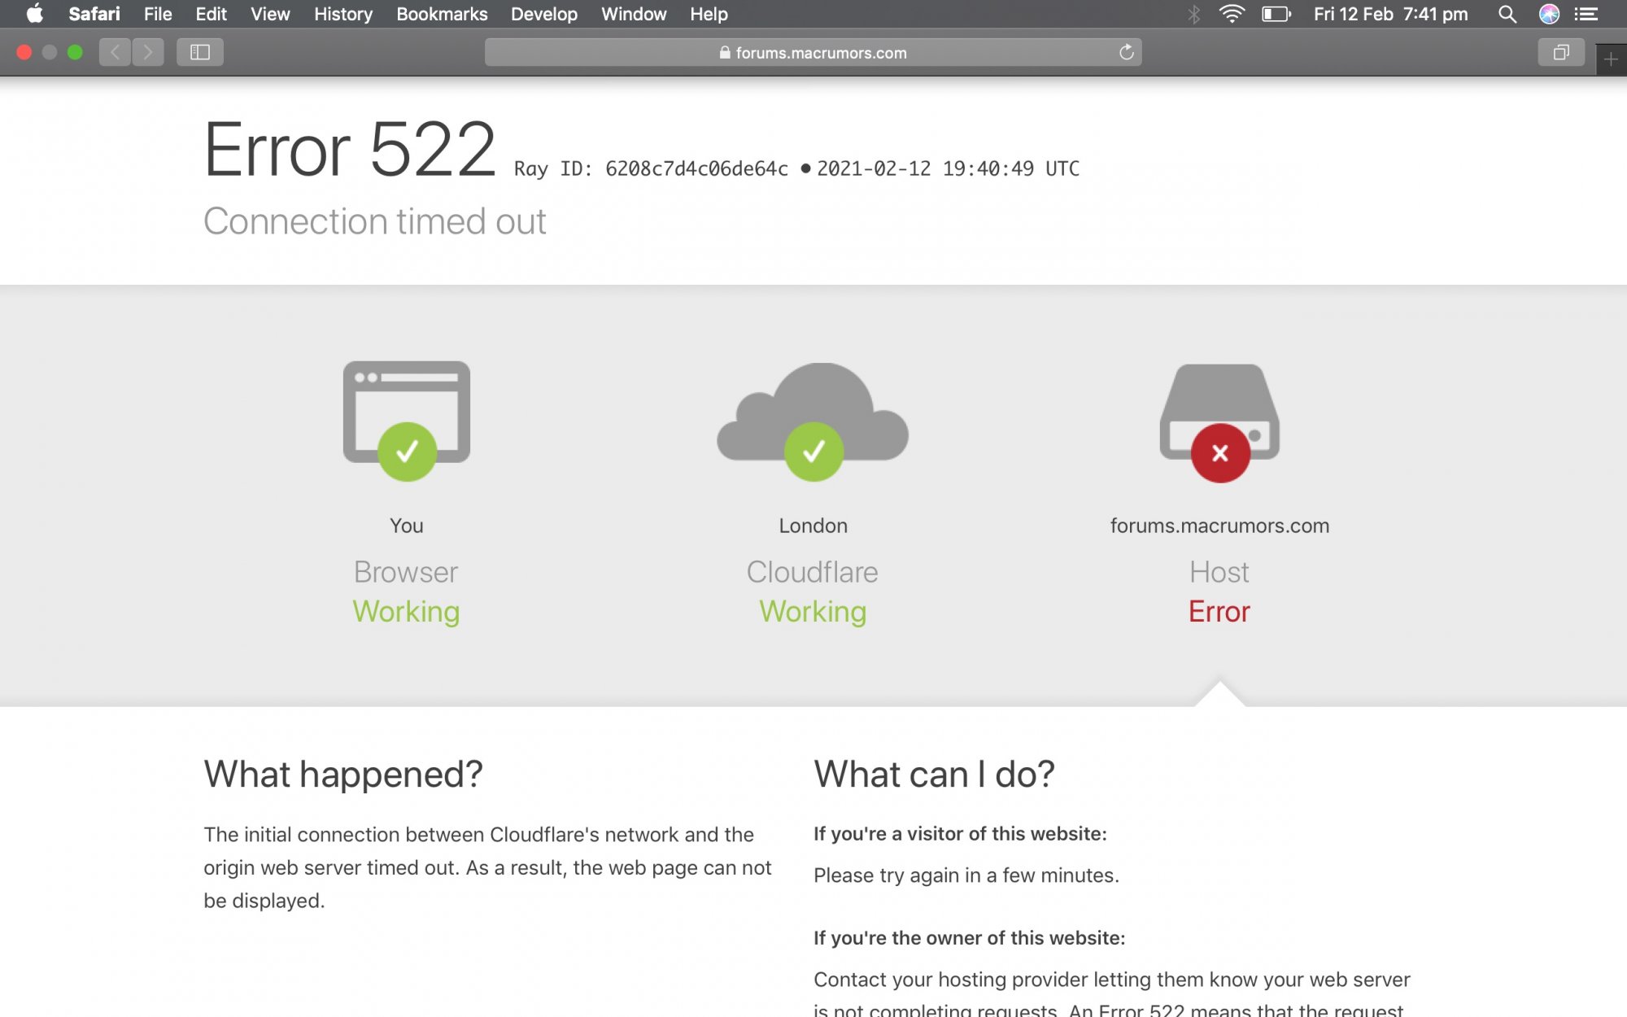Screen dimensions: 1627x1017
Task: Open Spotlight search
Action: tap(1507, 14)
